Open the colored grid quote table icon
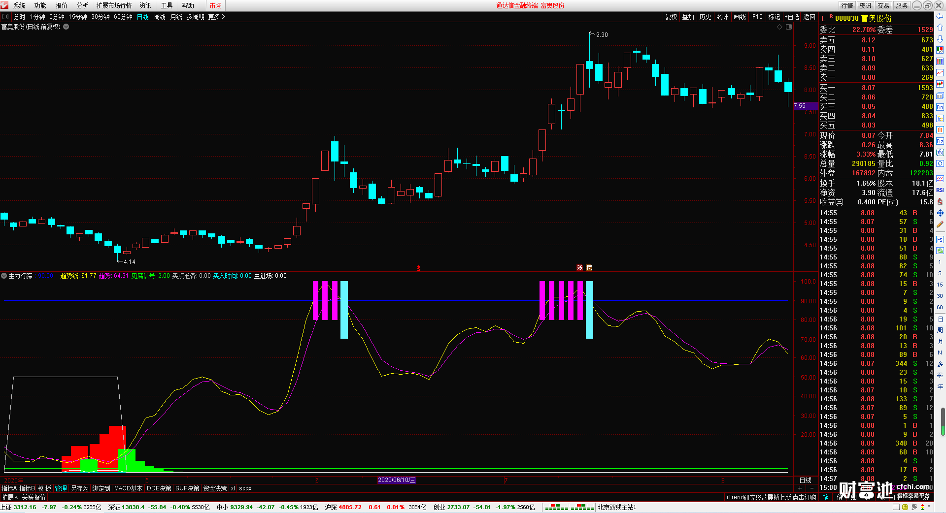 coord(940,62)
